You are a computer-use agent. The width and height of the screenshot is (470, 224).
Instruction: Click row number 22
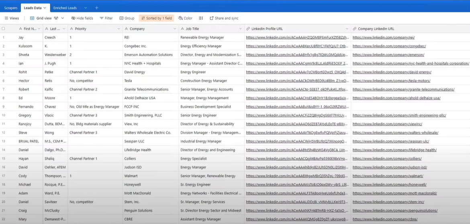pyautogui.click(x=3, y=219)
